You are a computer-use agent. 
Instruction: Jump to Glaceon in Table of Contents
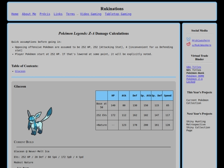click(20, 71)
